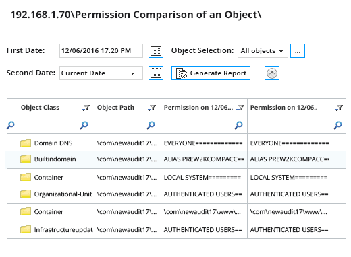Click search icon under Object Class
Image resolution: width=351 pixels, height=257 pixels.
[x=84, y=125]
